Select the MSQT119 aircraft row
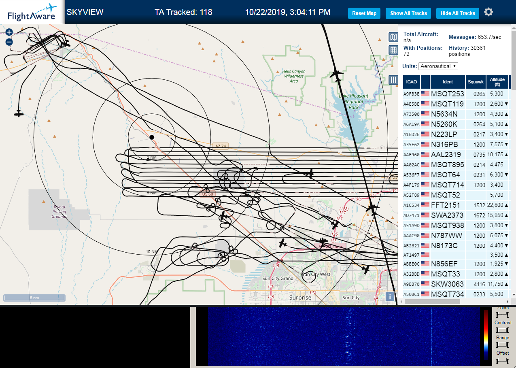Screen dimensions: 516x368 pos(456,104)
